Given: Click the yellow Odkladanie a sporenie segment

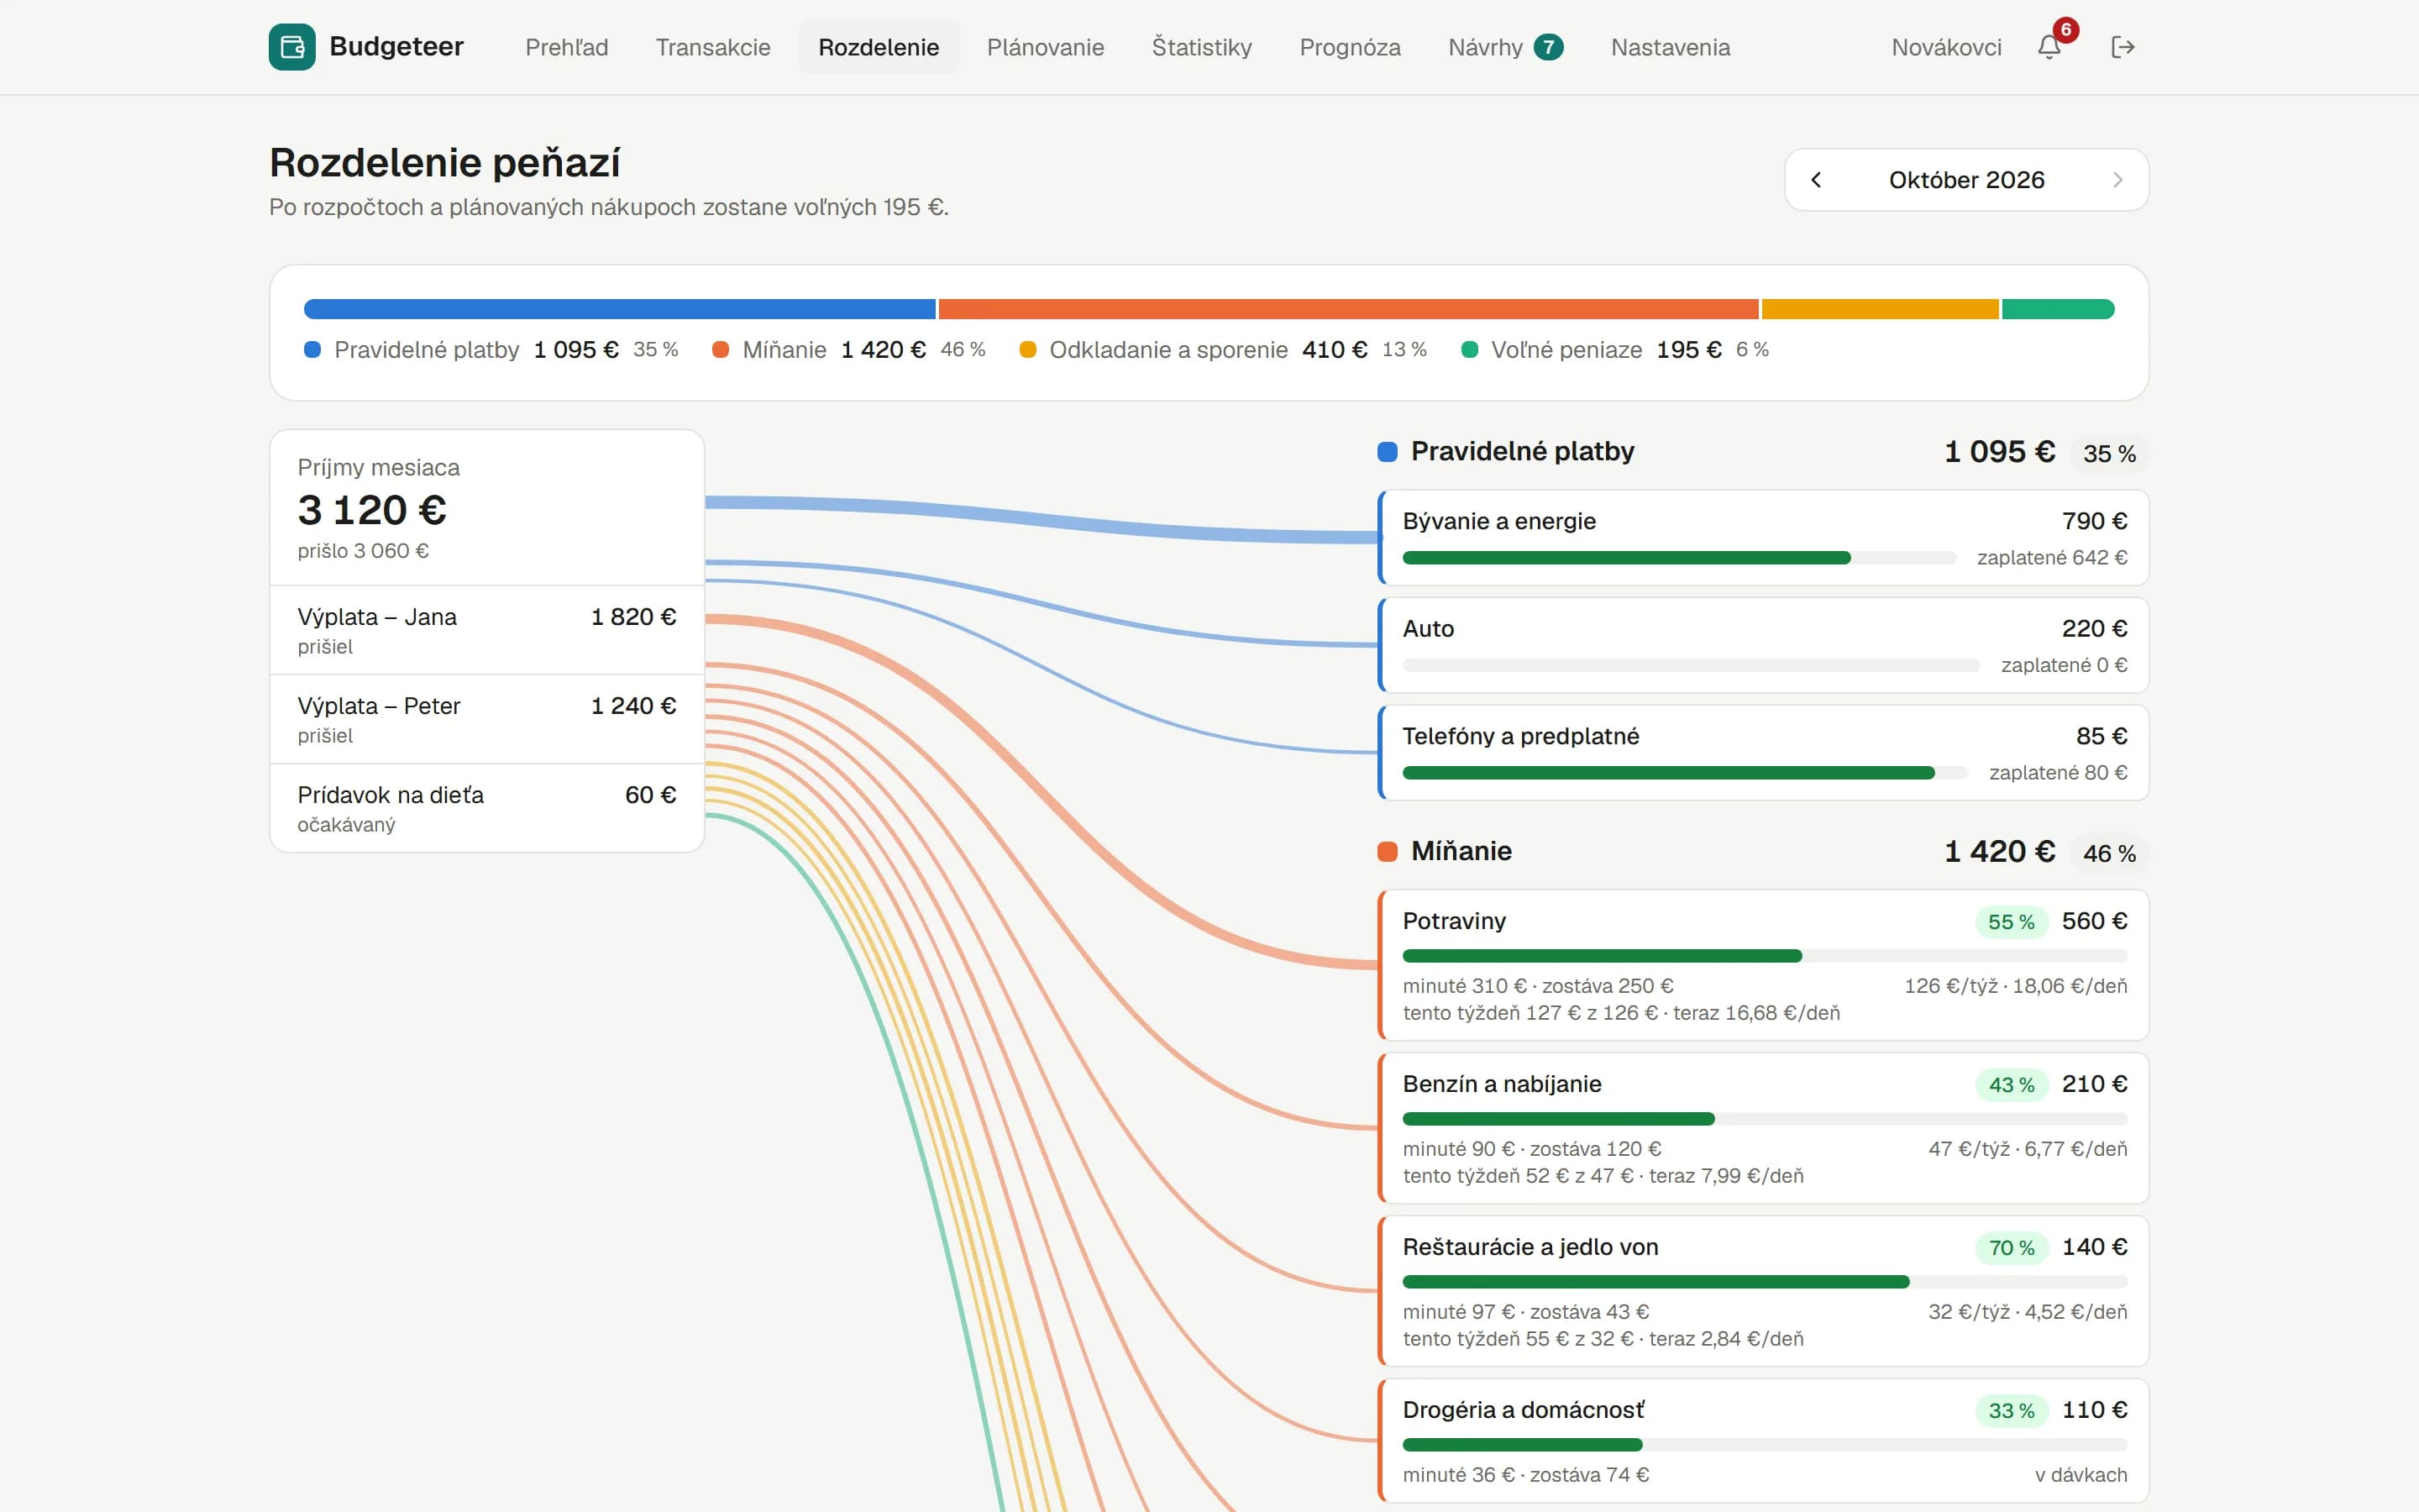Looking at the screenshot, I should click(x=1879, y=309).
